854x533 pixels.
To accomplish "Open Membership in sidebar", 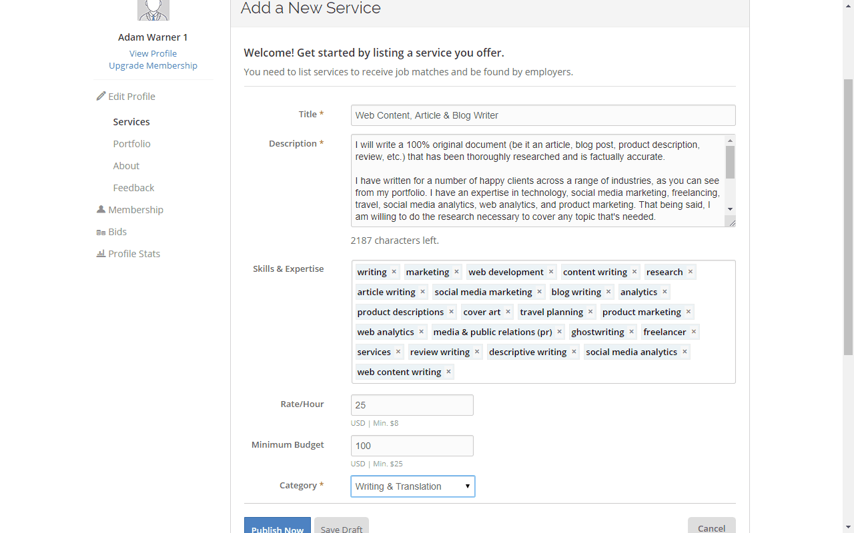I will click(x=129, y=210).
